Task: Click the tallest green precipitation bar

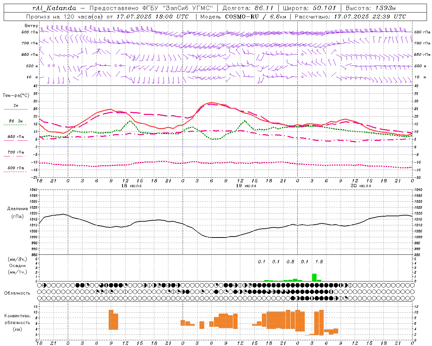Action: (x=314, y=277)
